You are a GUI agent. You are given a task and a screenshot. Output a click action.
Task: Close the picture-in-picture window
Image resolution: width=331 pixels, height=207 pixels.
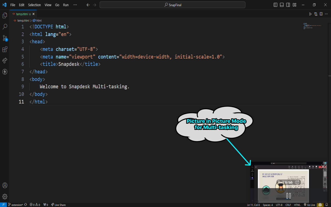tap(323, 166)
